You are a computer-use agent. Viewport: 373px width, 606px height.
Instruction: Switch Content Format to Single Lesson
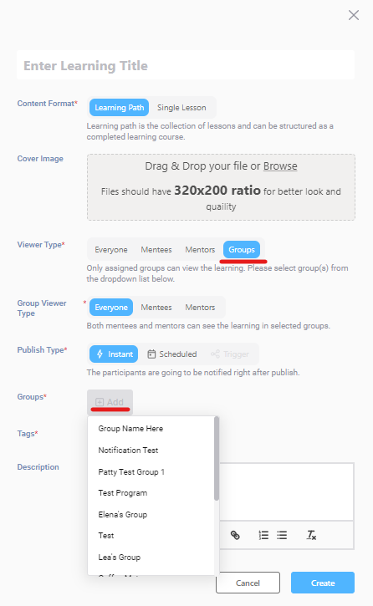(181, 108)
